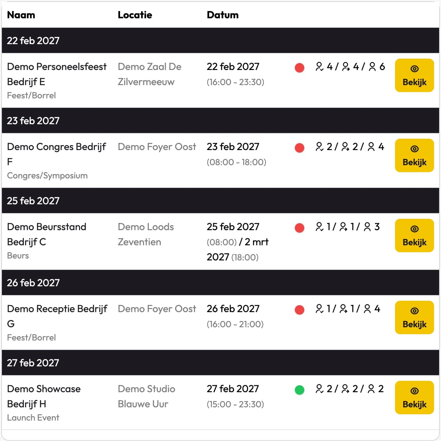
Task: Click green status dot of Showcase event
Action: [x=300, y=390]
